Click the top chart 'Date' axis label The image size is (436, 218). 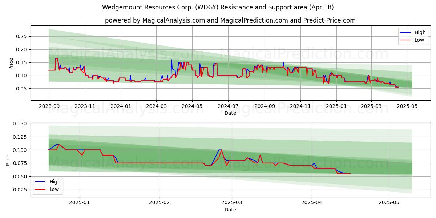pyautogui.click(x=230, y=113)
